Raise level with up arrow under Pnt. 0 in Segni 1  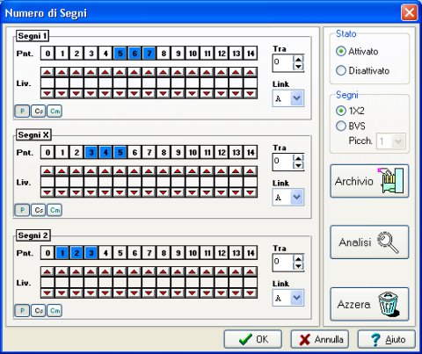(x=47, y=72)
